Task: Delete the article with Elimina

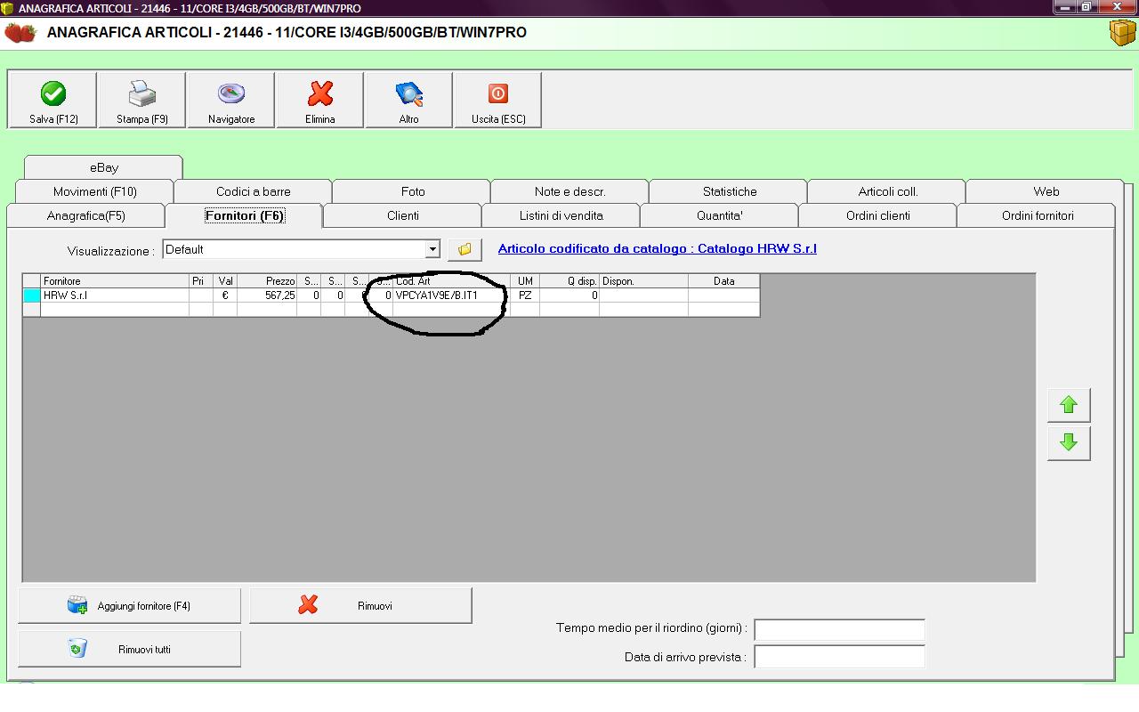Action: click(x=320, y=100)
